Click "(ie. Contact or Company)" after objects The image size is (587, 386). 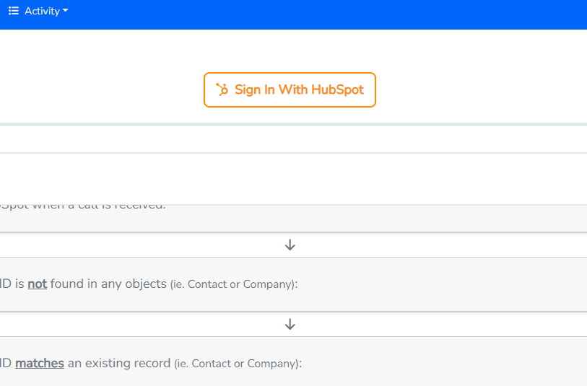[x=234, y=284]
